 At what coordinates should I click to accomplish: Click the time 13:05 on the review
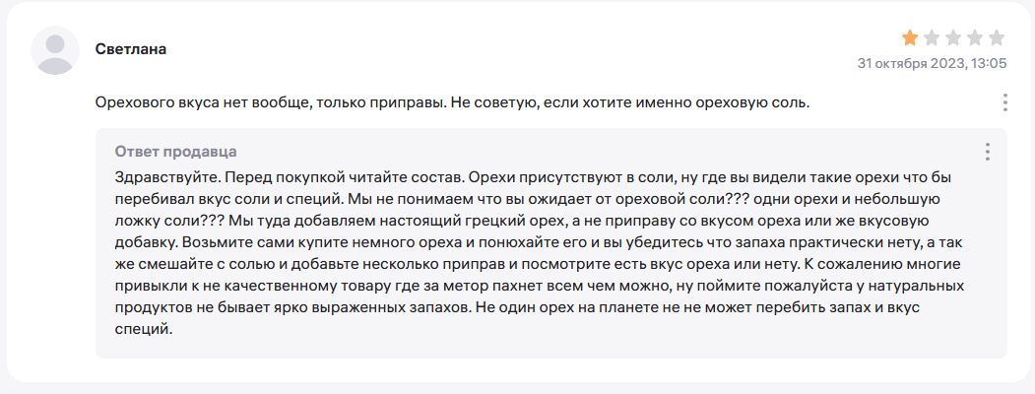click(987, 64)
